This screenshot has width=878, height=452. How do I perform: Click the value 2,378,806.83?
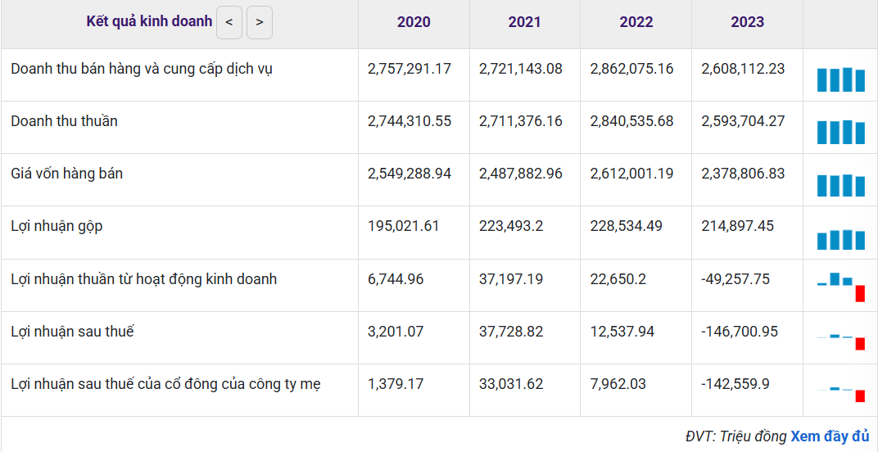[743, 174]
